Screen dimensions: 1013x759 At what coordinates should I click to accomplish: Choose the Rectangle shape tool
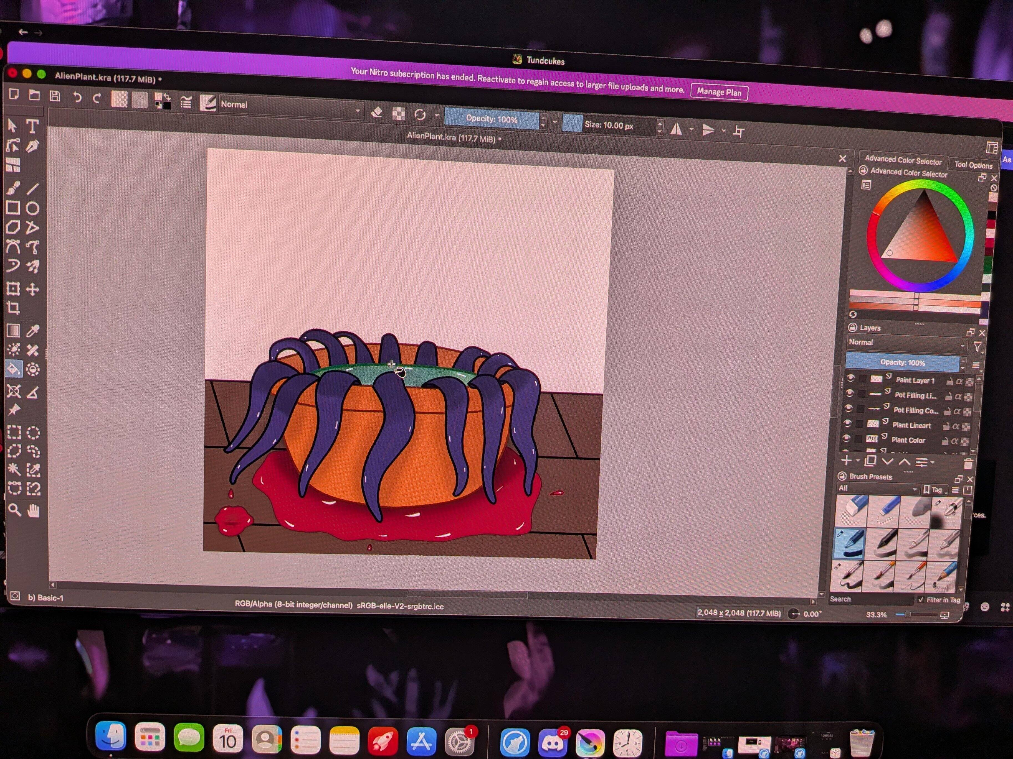(x=13, y=208)
